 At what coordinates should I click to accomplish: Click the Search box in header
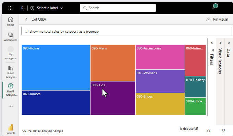pos(118,8)
